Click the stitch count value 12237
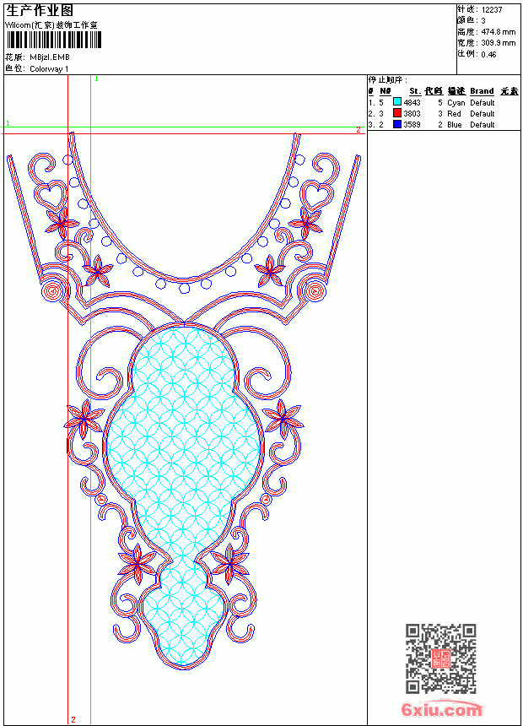523x726 pixels. click(492, 10)
